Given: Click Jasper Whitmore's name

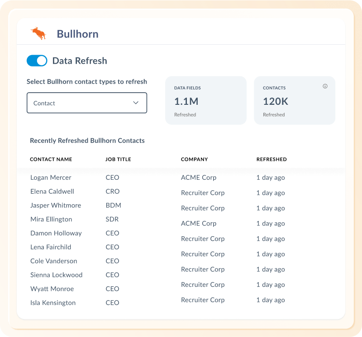Looking at the screenshot, I should point(56,205).
